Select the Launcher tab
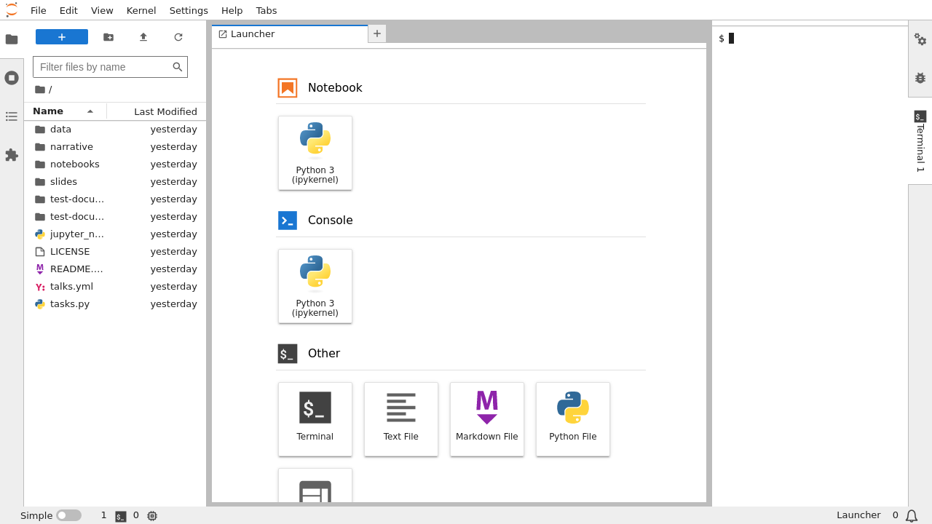This screenshot has width=932, height=524. pyautogui.click(x=290, y=33)
